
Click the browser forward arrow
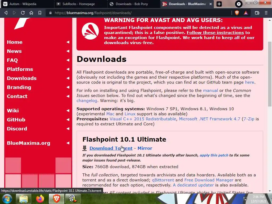tap(14, 13)
